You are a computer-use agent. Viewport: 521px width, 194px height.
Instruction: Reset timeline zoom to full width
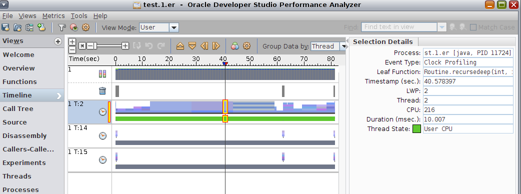coord(82,46)
